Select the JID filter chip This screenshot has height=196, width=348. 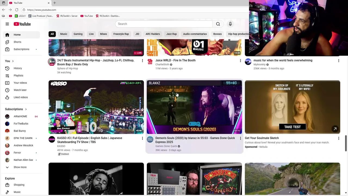pyautogui.click(x=137, y=34)
